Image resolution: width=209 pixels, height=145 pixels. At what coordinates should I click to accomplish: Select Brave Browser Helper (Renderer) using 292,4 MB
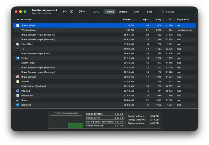click(105, 72)
